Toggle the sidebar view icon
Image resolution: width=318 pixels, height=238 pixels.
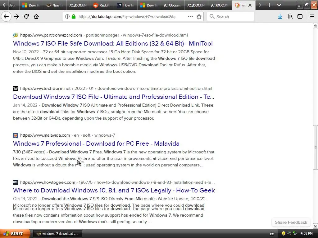[x=300, y=16]
